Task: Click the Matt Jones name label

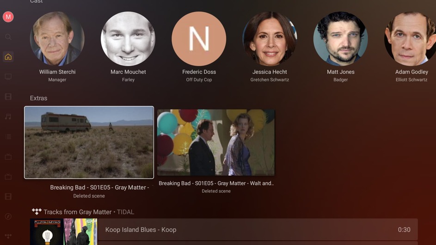Action: click(x=341, y=72)
